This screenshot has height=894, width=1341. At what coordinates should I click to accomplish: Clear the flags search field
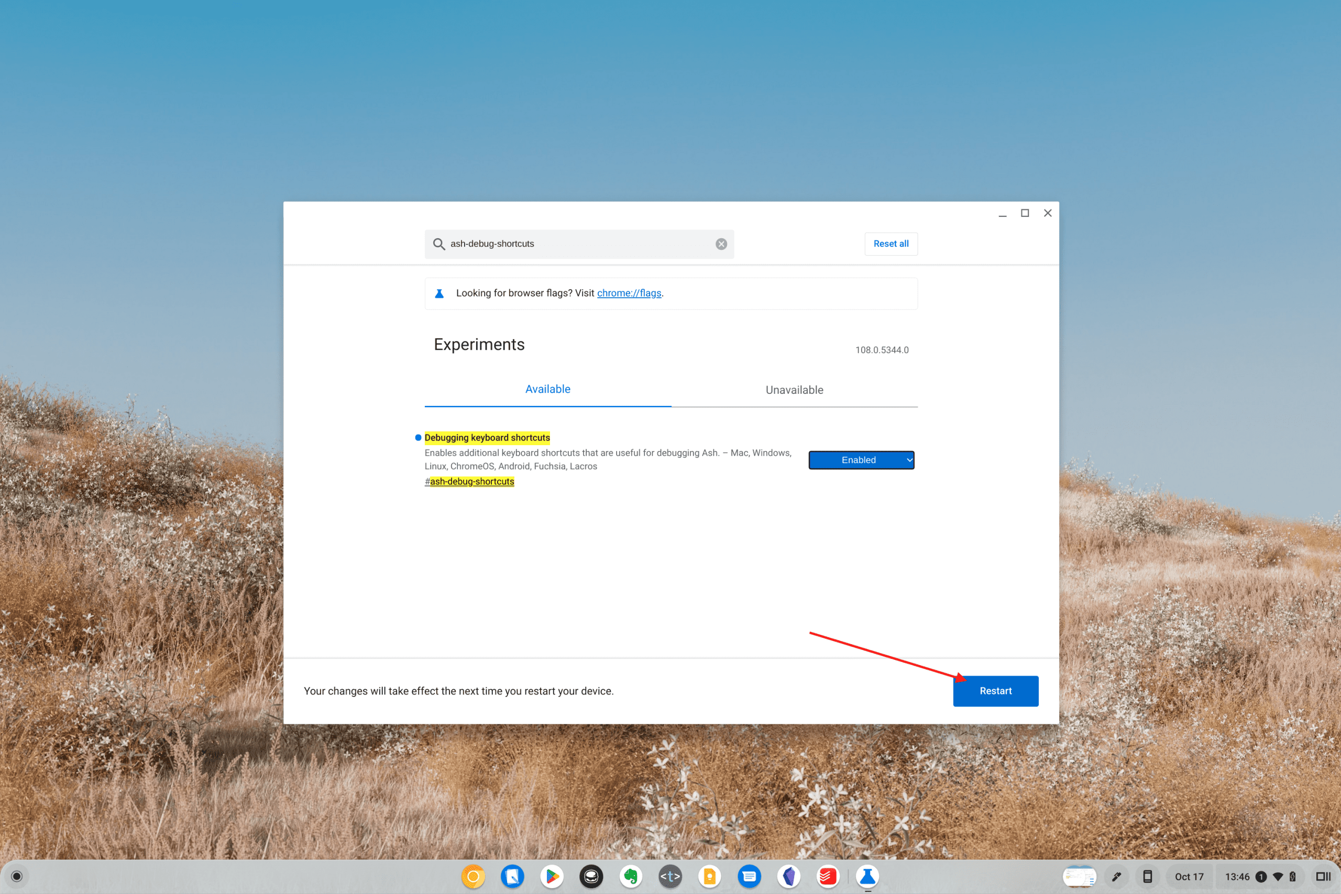tap(721, 244)
